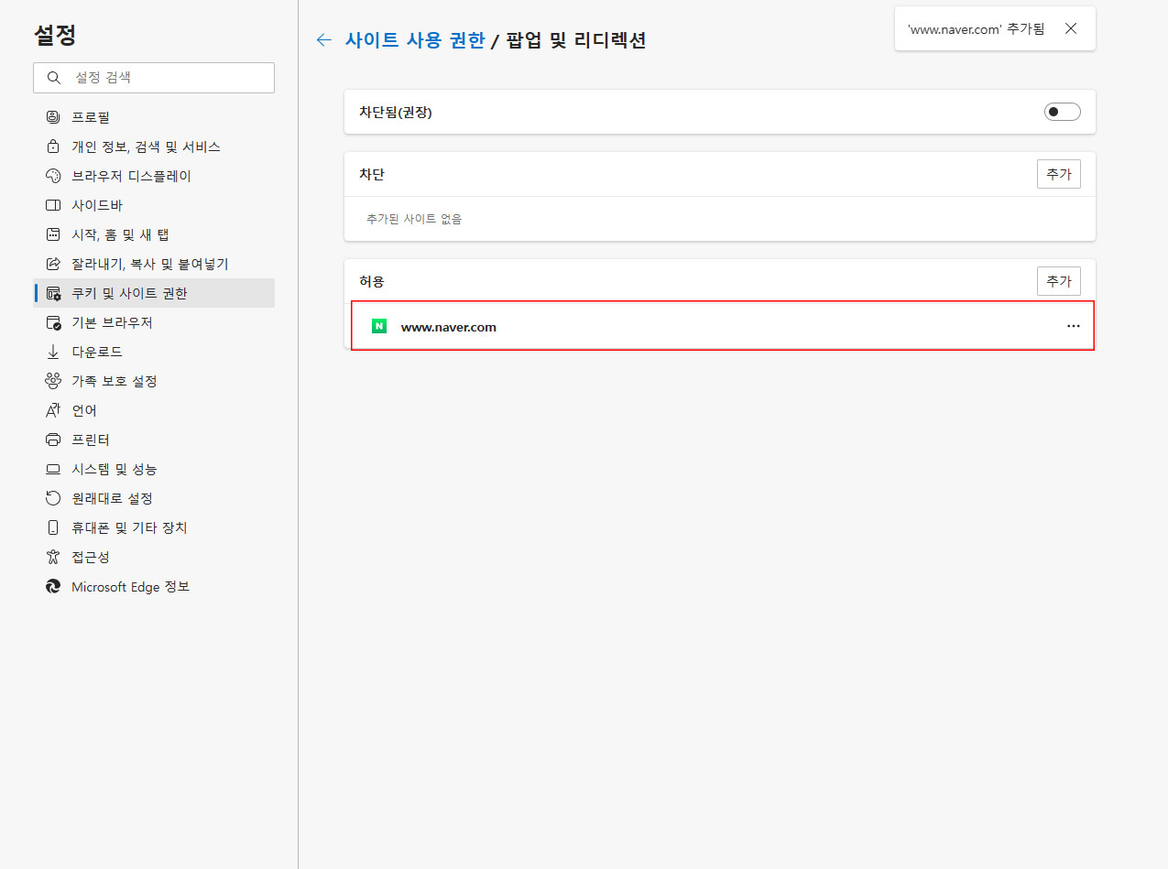Open 언어 settings
Screen dimensions: 1168x869
point(154,410)
